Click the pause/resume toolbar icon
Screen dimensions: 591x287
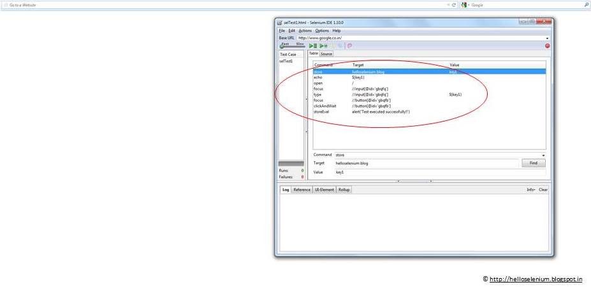tap(332, 46)
